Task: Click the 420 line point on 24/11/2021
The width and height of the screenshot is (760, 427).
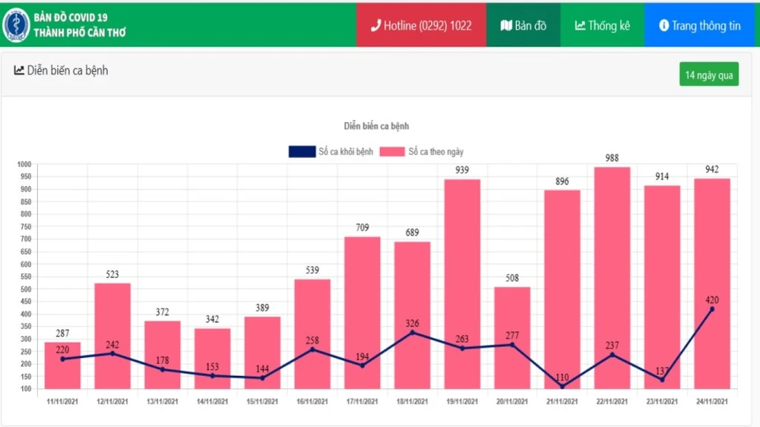Action: pos(711,309)
